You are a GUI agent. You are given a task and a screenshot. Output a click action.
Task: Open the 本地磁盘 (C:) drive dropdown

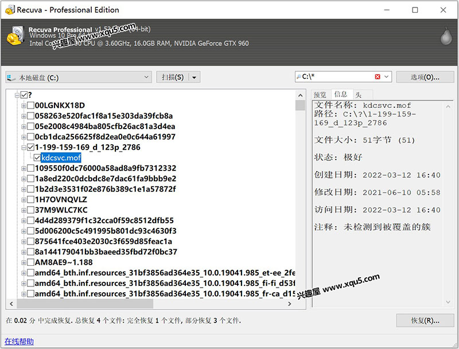[x=146, y=77]
